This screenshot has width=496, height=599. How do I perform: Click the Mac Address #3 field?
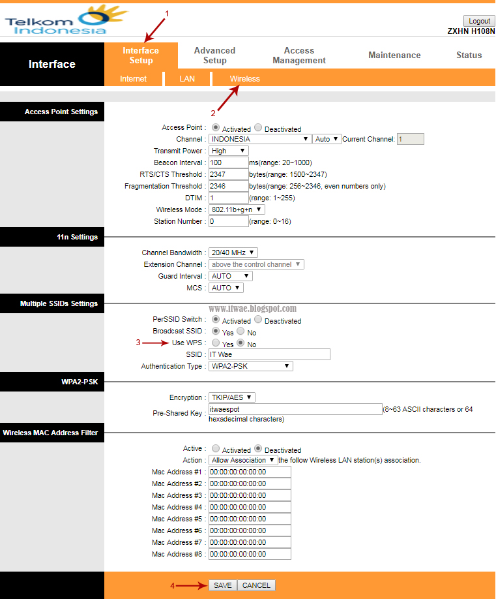[x=250, y=495]
